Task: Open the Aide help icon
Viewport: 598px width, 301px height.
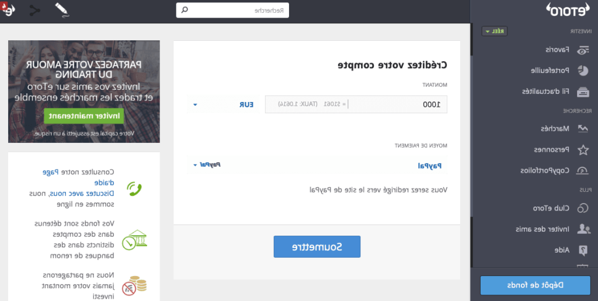Action: tap(583, 250)
